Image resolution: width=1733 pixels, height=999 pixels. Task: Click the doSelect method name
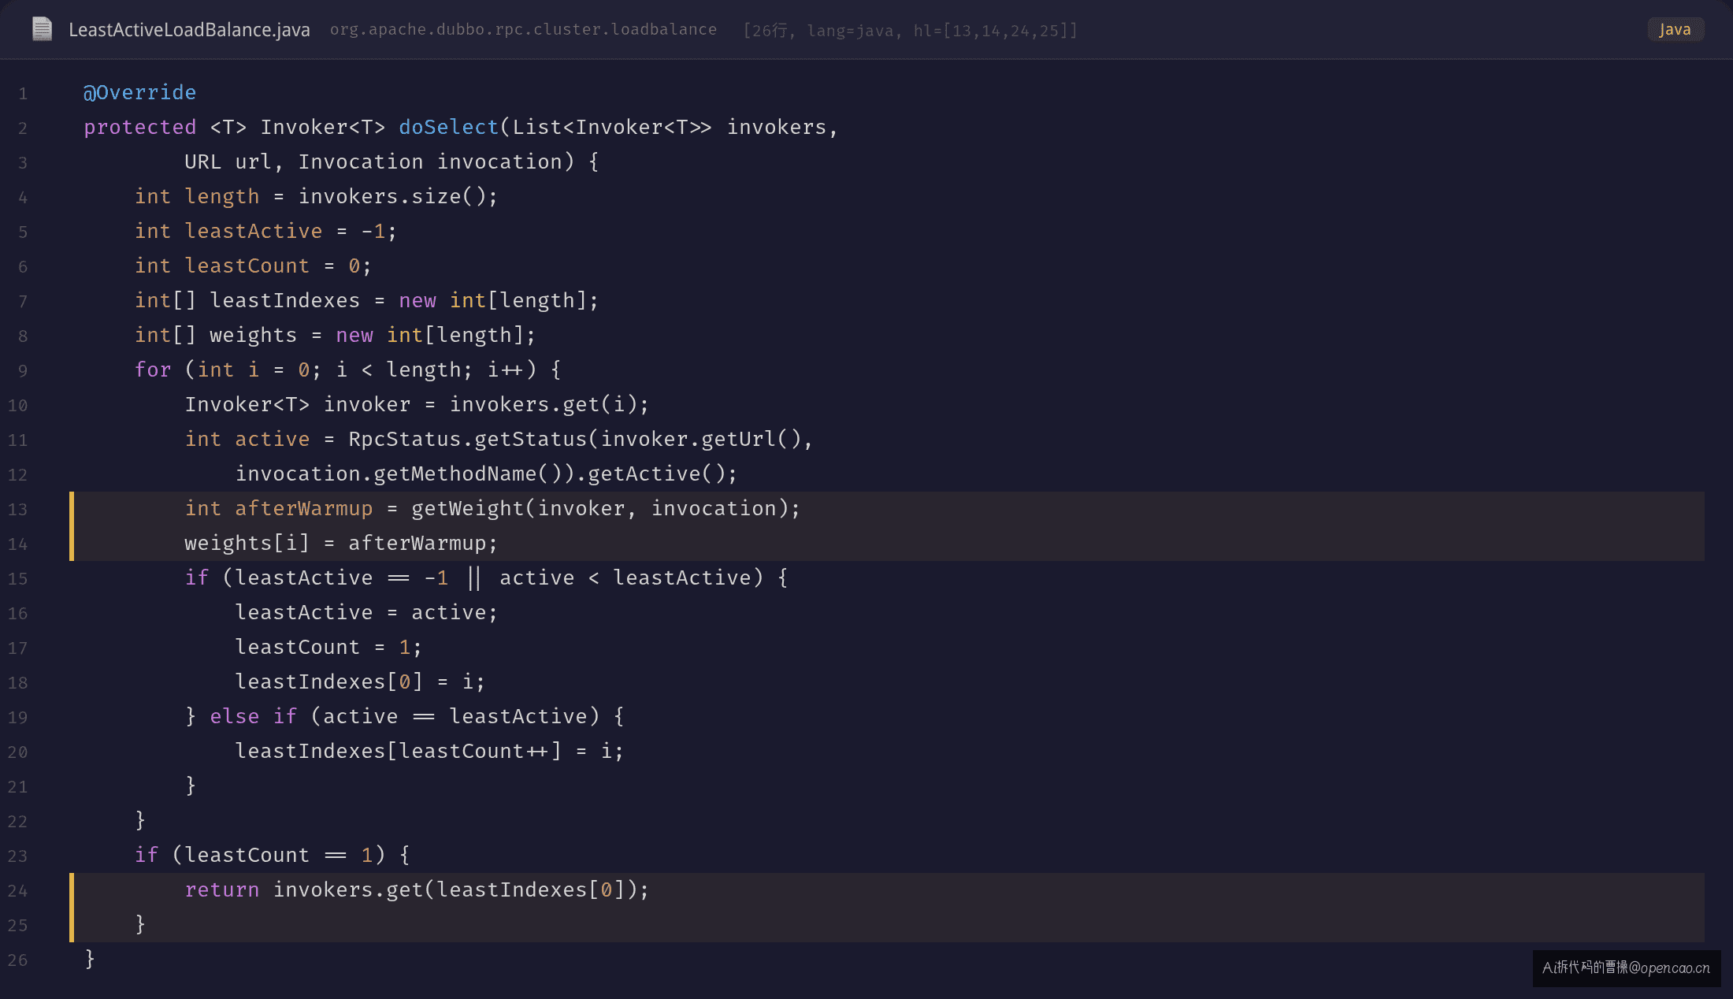click(448, 127)
